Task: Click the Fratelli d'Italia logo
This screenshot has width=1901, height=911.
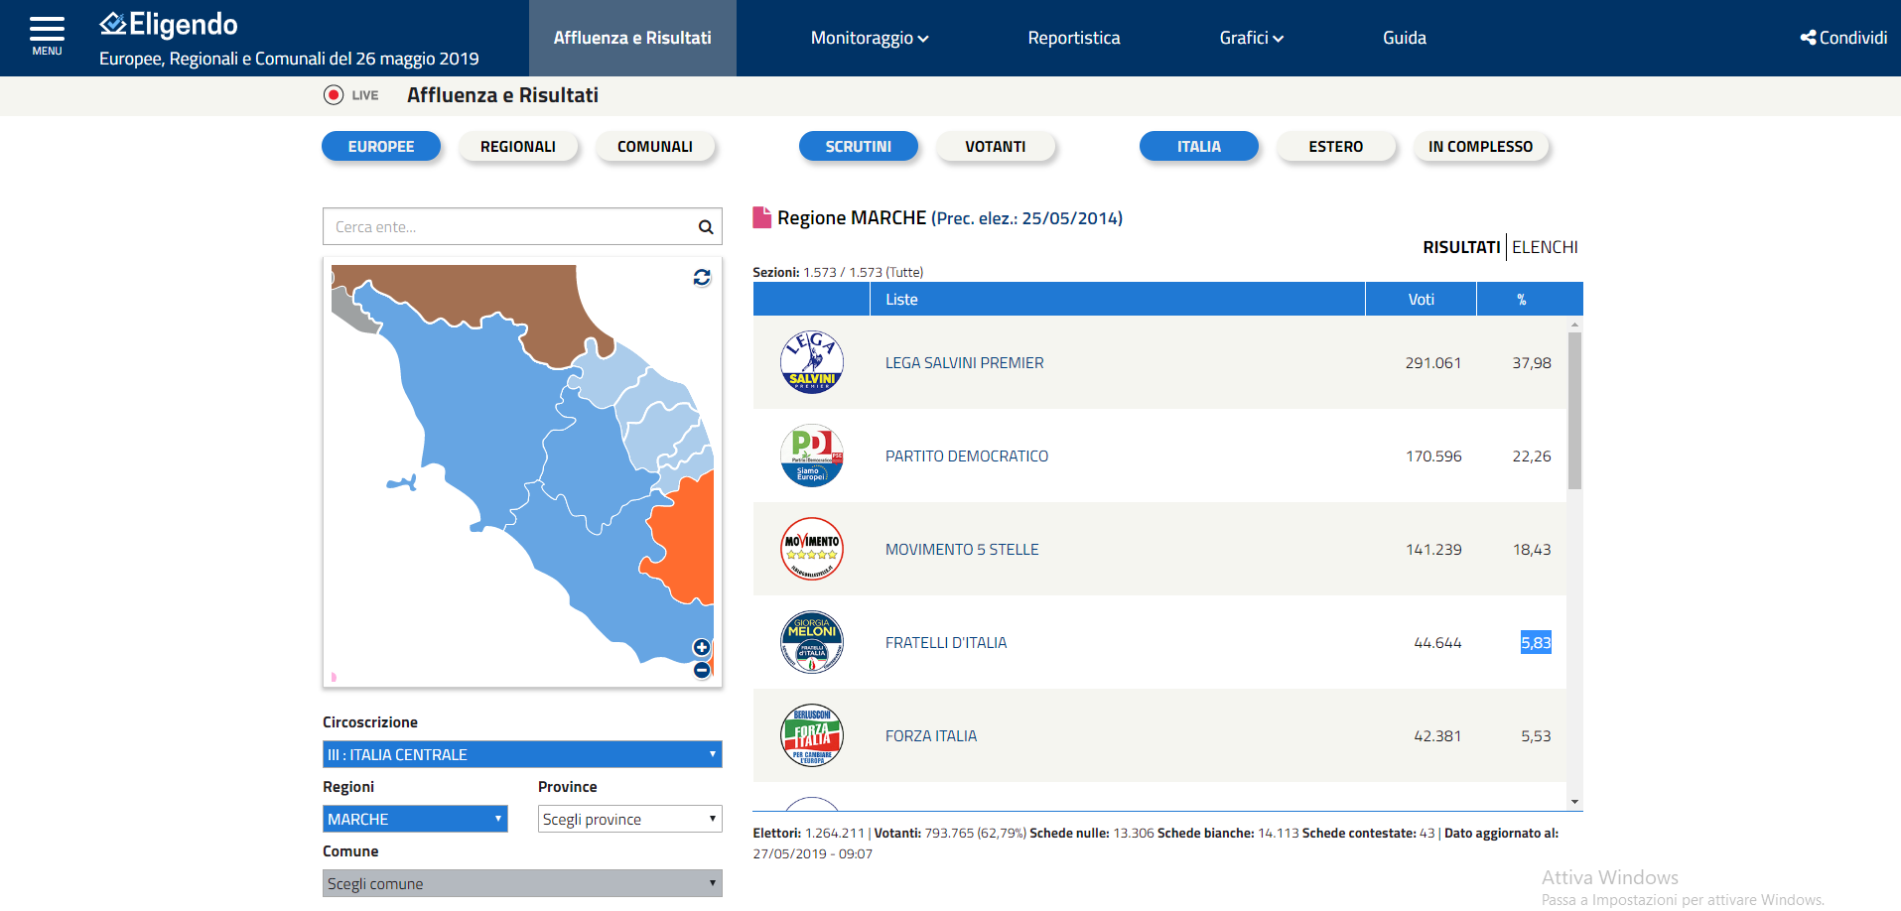Action: (x=812, y=642)
